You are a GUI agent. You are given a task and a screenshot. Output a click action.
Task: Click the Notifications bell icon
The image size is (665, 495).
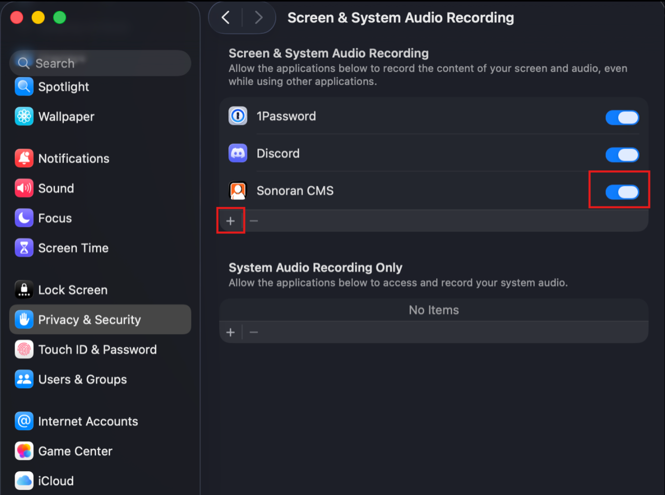pyautogui.click(x=24, y=158)
